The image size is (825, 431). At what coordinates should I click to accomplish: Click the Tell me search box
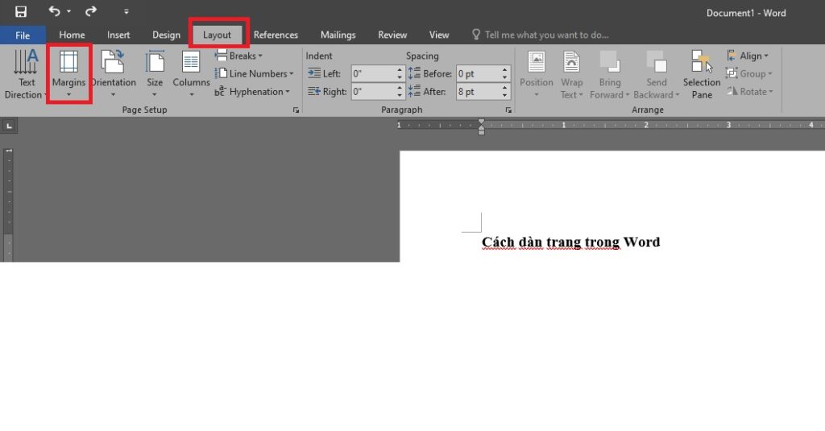click(x=548, y=35)
